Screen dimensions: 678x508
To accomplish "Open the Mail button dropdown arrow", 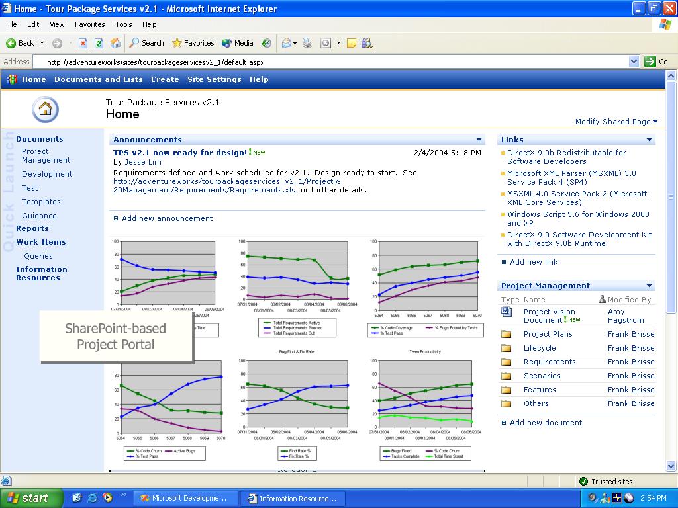I will pyautogui.click(x=295, y=43).
